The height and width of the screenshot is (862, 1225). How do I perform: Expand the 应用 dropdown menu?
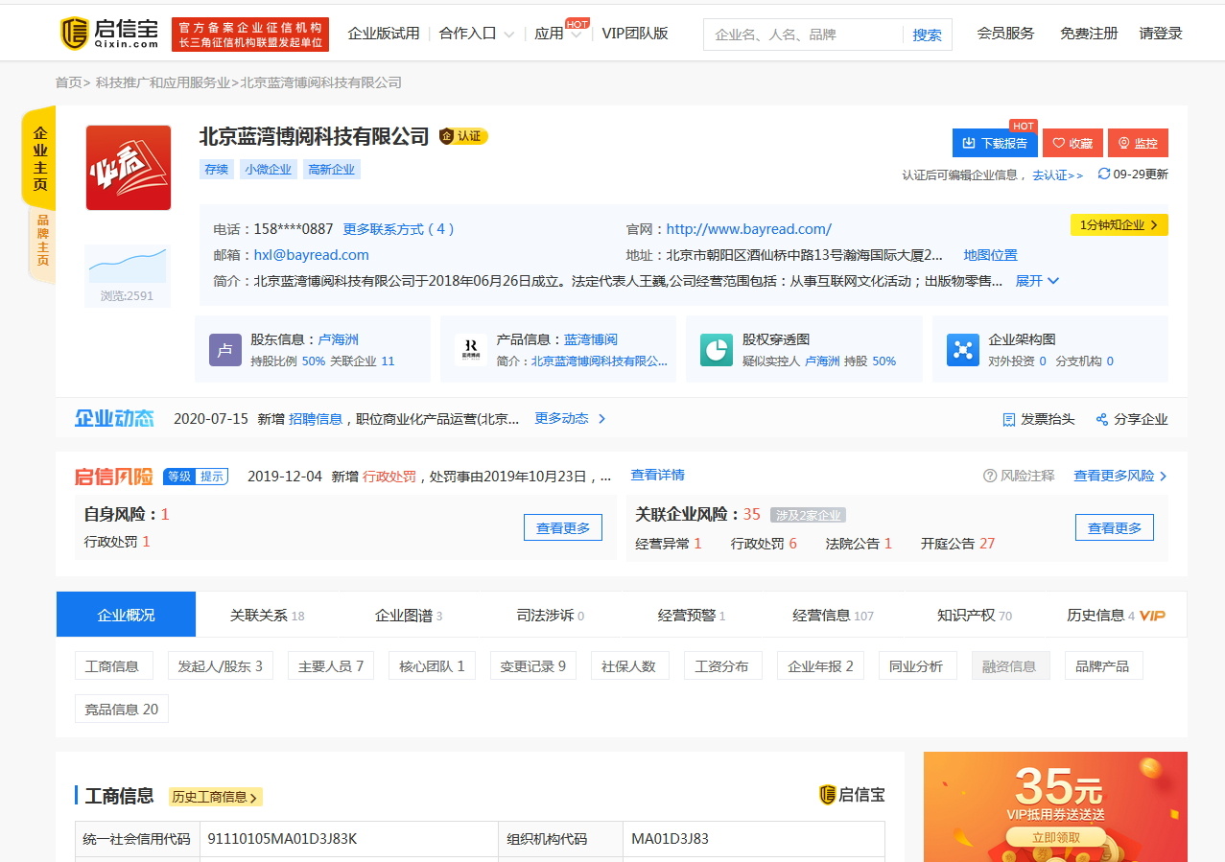[x=558, y=34]
